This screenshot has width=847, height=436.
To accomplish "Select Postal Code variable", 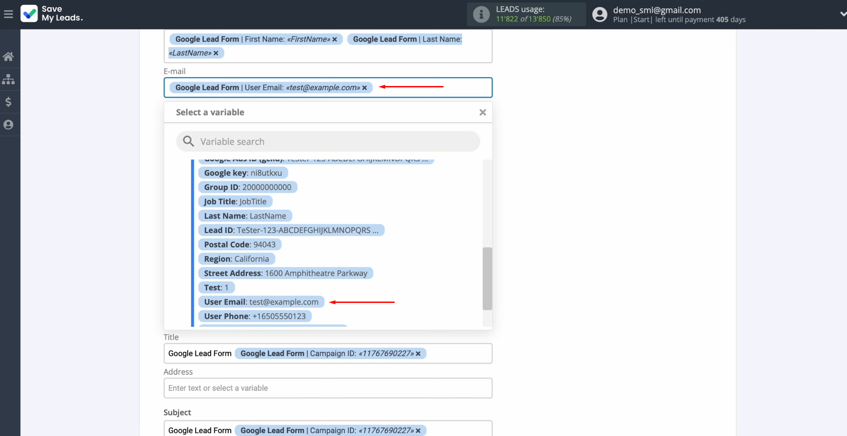I will 240,245.
